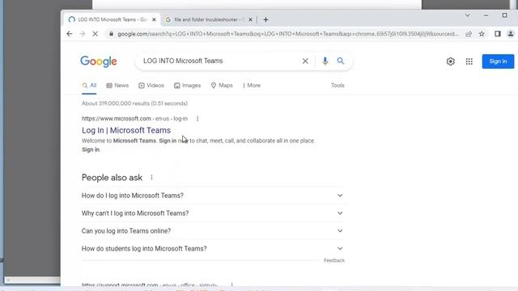
Task: Open the tab search chevron
Action: [x=468, y=15]
